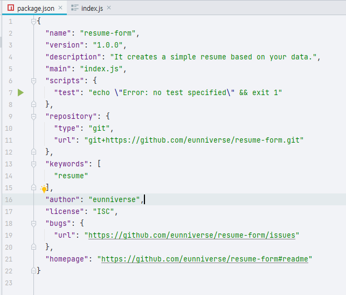This screenshot has width=346, height=295.
Task: Click line number 1 in the gutter
Action: coord(10,22)
